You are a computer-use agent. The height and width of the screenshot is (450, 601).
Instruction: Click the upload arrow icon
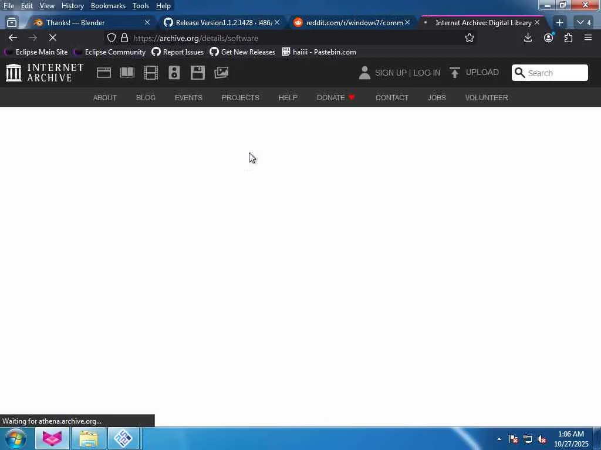tap(455, 73)
